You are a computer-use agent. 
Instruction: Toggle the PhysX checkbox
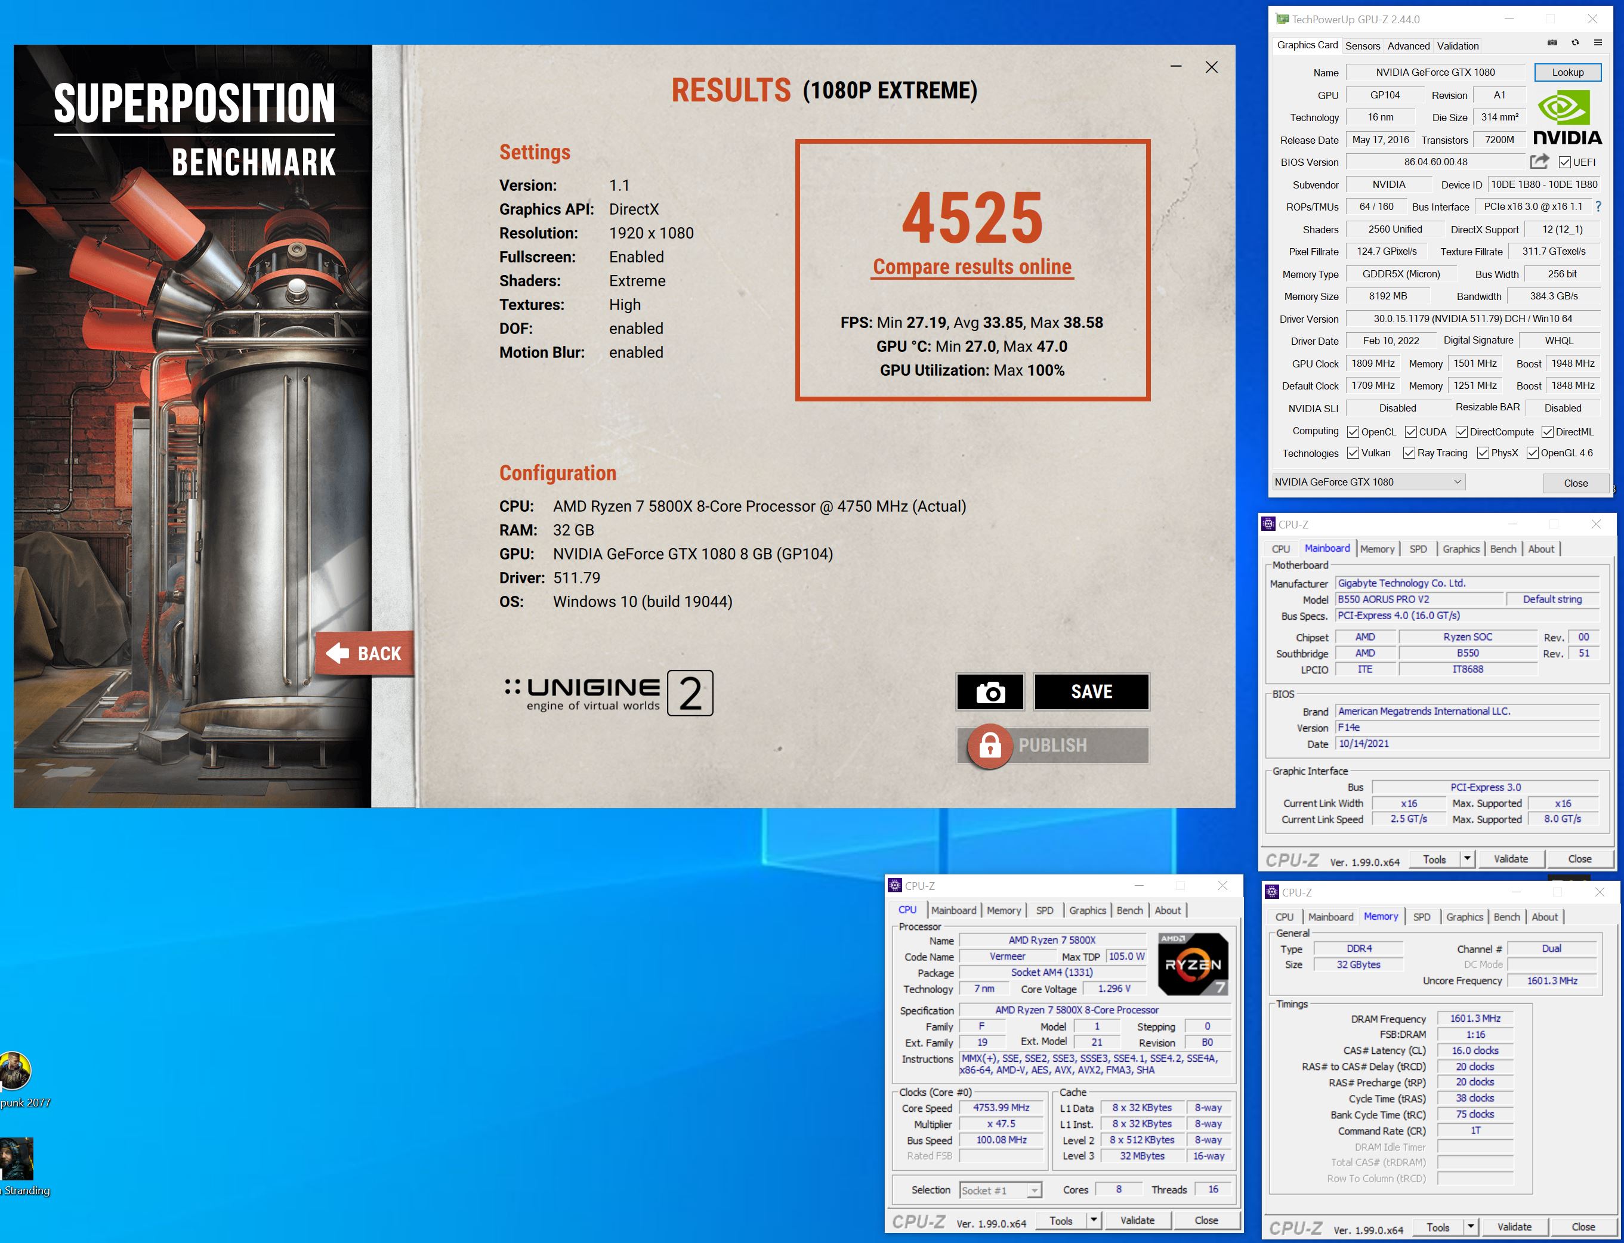[x=1483, y=453]
